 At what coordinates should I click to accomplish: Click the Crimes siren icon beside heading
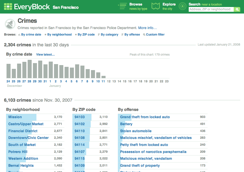point(10,24)
